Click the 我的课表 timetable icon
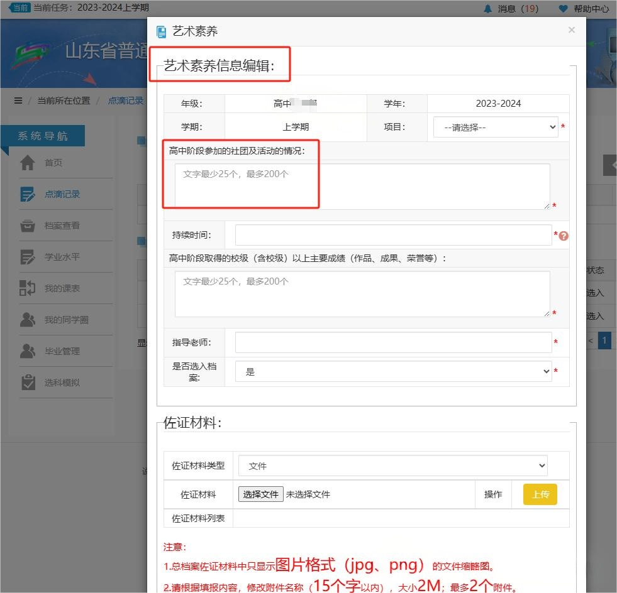617x593 pixels. coord(28,288)
